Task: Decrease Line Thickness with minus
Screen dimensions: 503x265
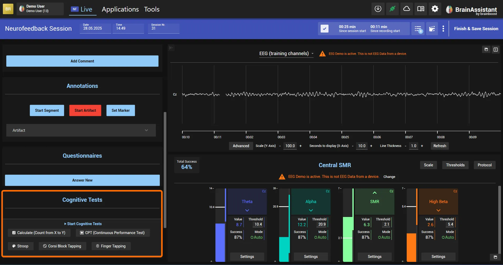Action: (x=405, y=146)
